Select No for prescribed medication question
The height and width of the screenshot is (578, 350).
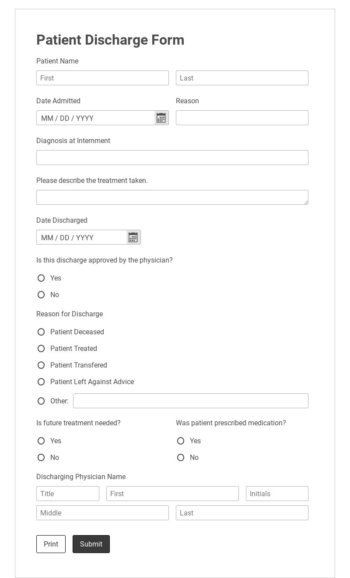(181, 458)
